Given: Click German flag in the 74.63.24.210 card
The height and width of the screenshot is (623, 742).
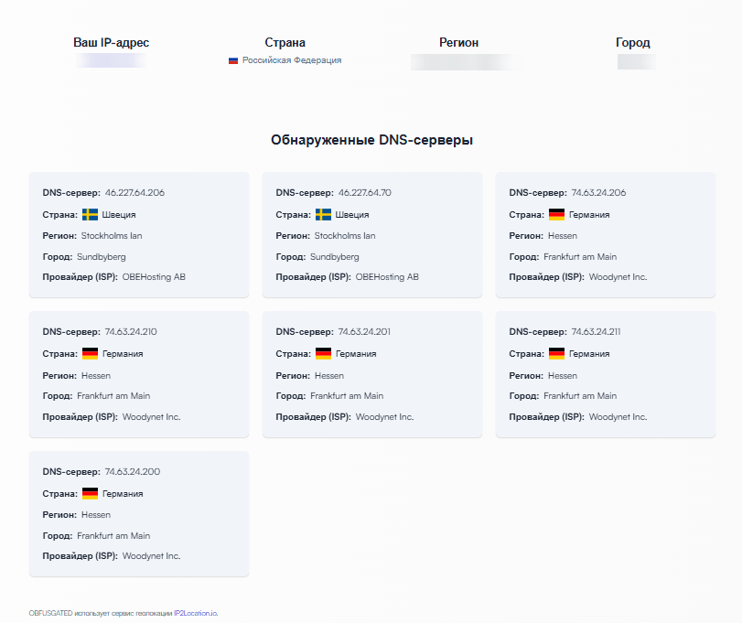Looking at the screenshot, I should pos(90,354).
